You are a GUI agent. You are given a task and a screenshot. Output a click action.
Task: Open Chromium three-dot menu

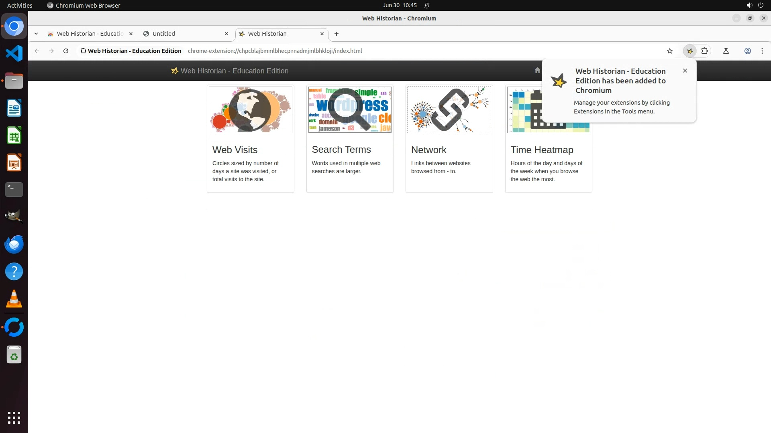point(762,51)
